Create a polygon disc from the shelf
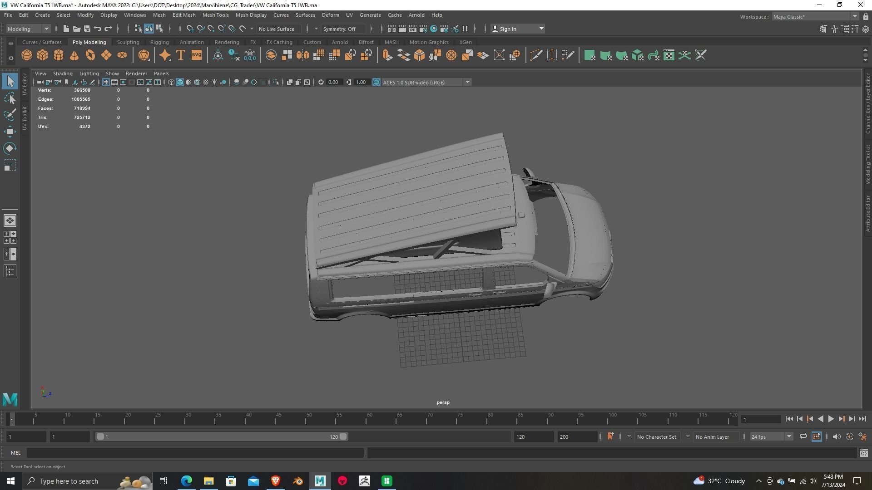This screenshot has width=872, height=490. (x=122, y=55)
